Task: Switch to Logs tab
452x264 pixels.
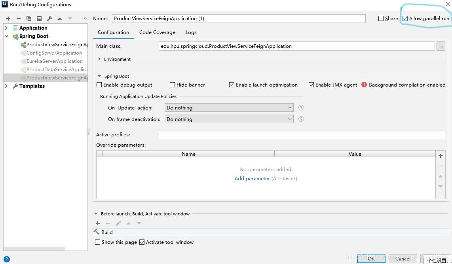Action: [x=191, y=32]
